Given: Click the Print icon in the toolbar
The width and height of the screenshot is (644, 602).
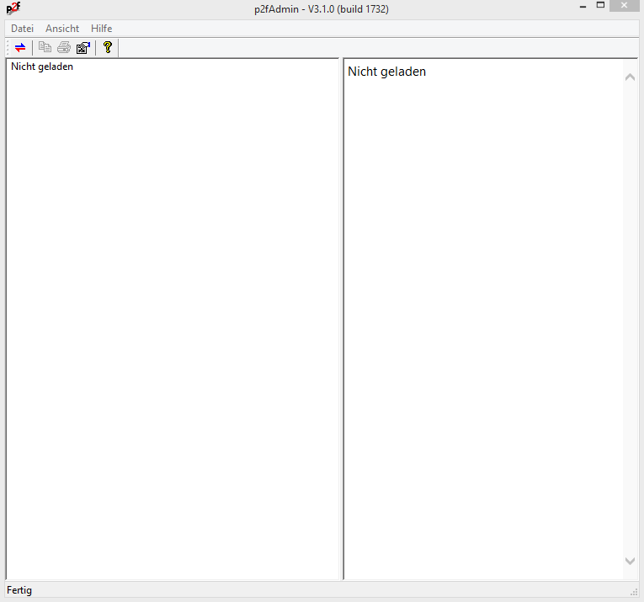Looking at the screenshot, I should coord(64,48).
